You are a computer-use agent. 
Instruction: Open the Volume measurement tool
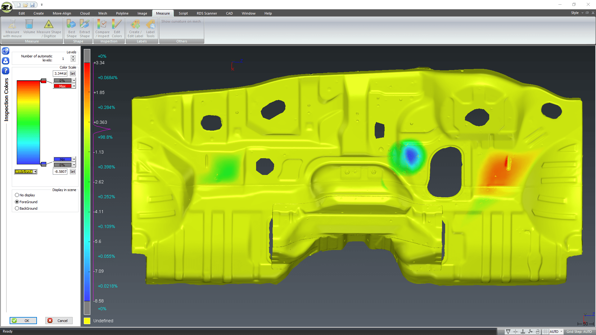tap(29, 26)
